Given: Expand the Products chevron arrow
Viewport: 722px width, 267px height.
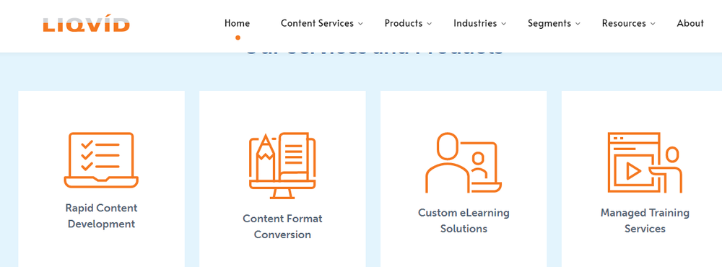Looking at the screenshot, I should (x=429, y=24).
